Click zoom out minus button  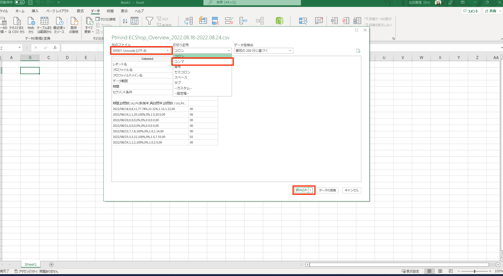459,271
